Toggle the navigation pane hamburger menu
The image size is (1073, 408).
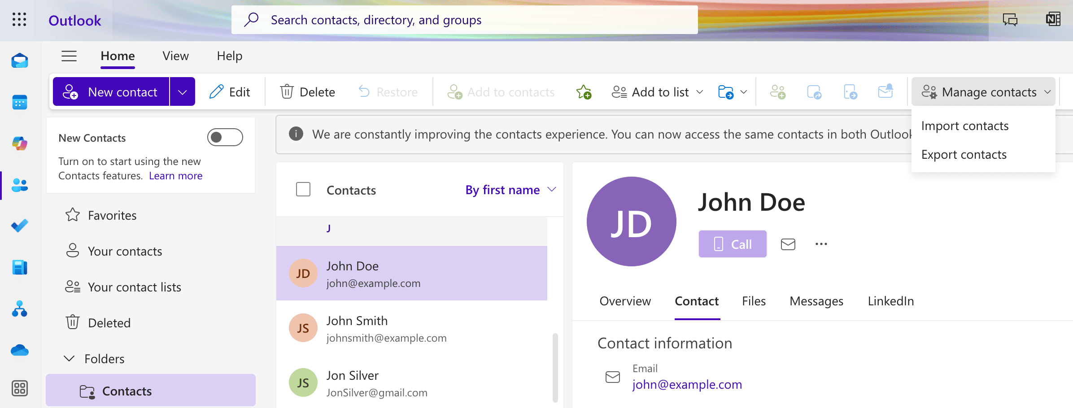[69, 56]
